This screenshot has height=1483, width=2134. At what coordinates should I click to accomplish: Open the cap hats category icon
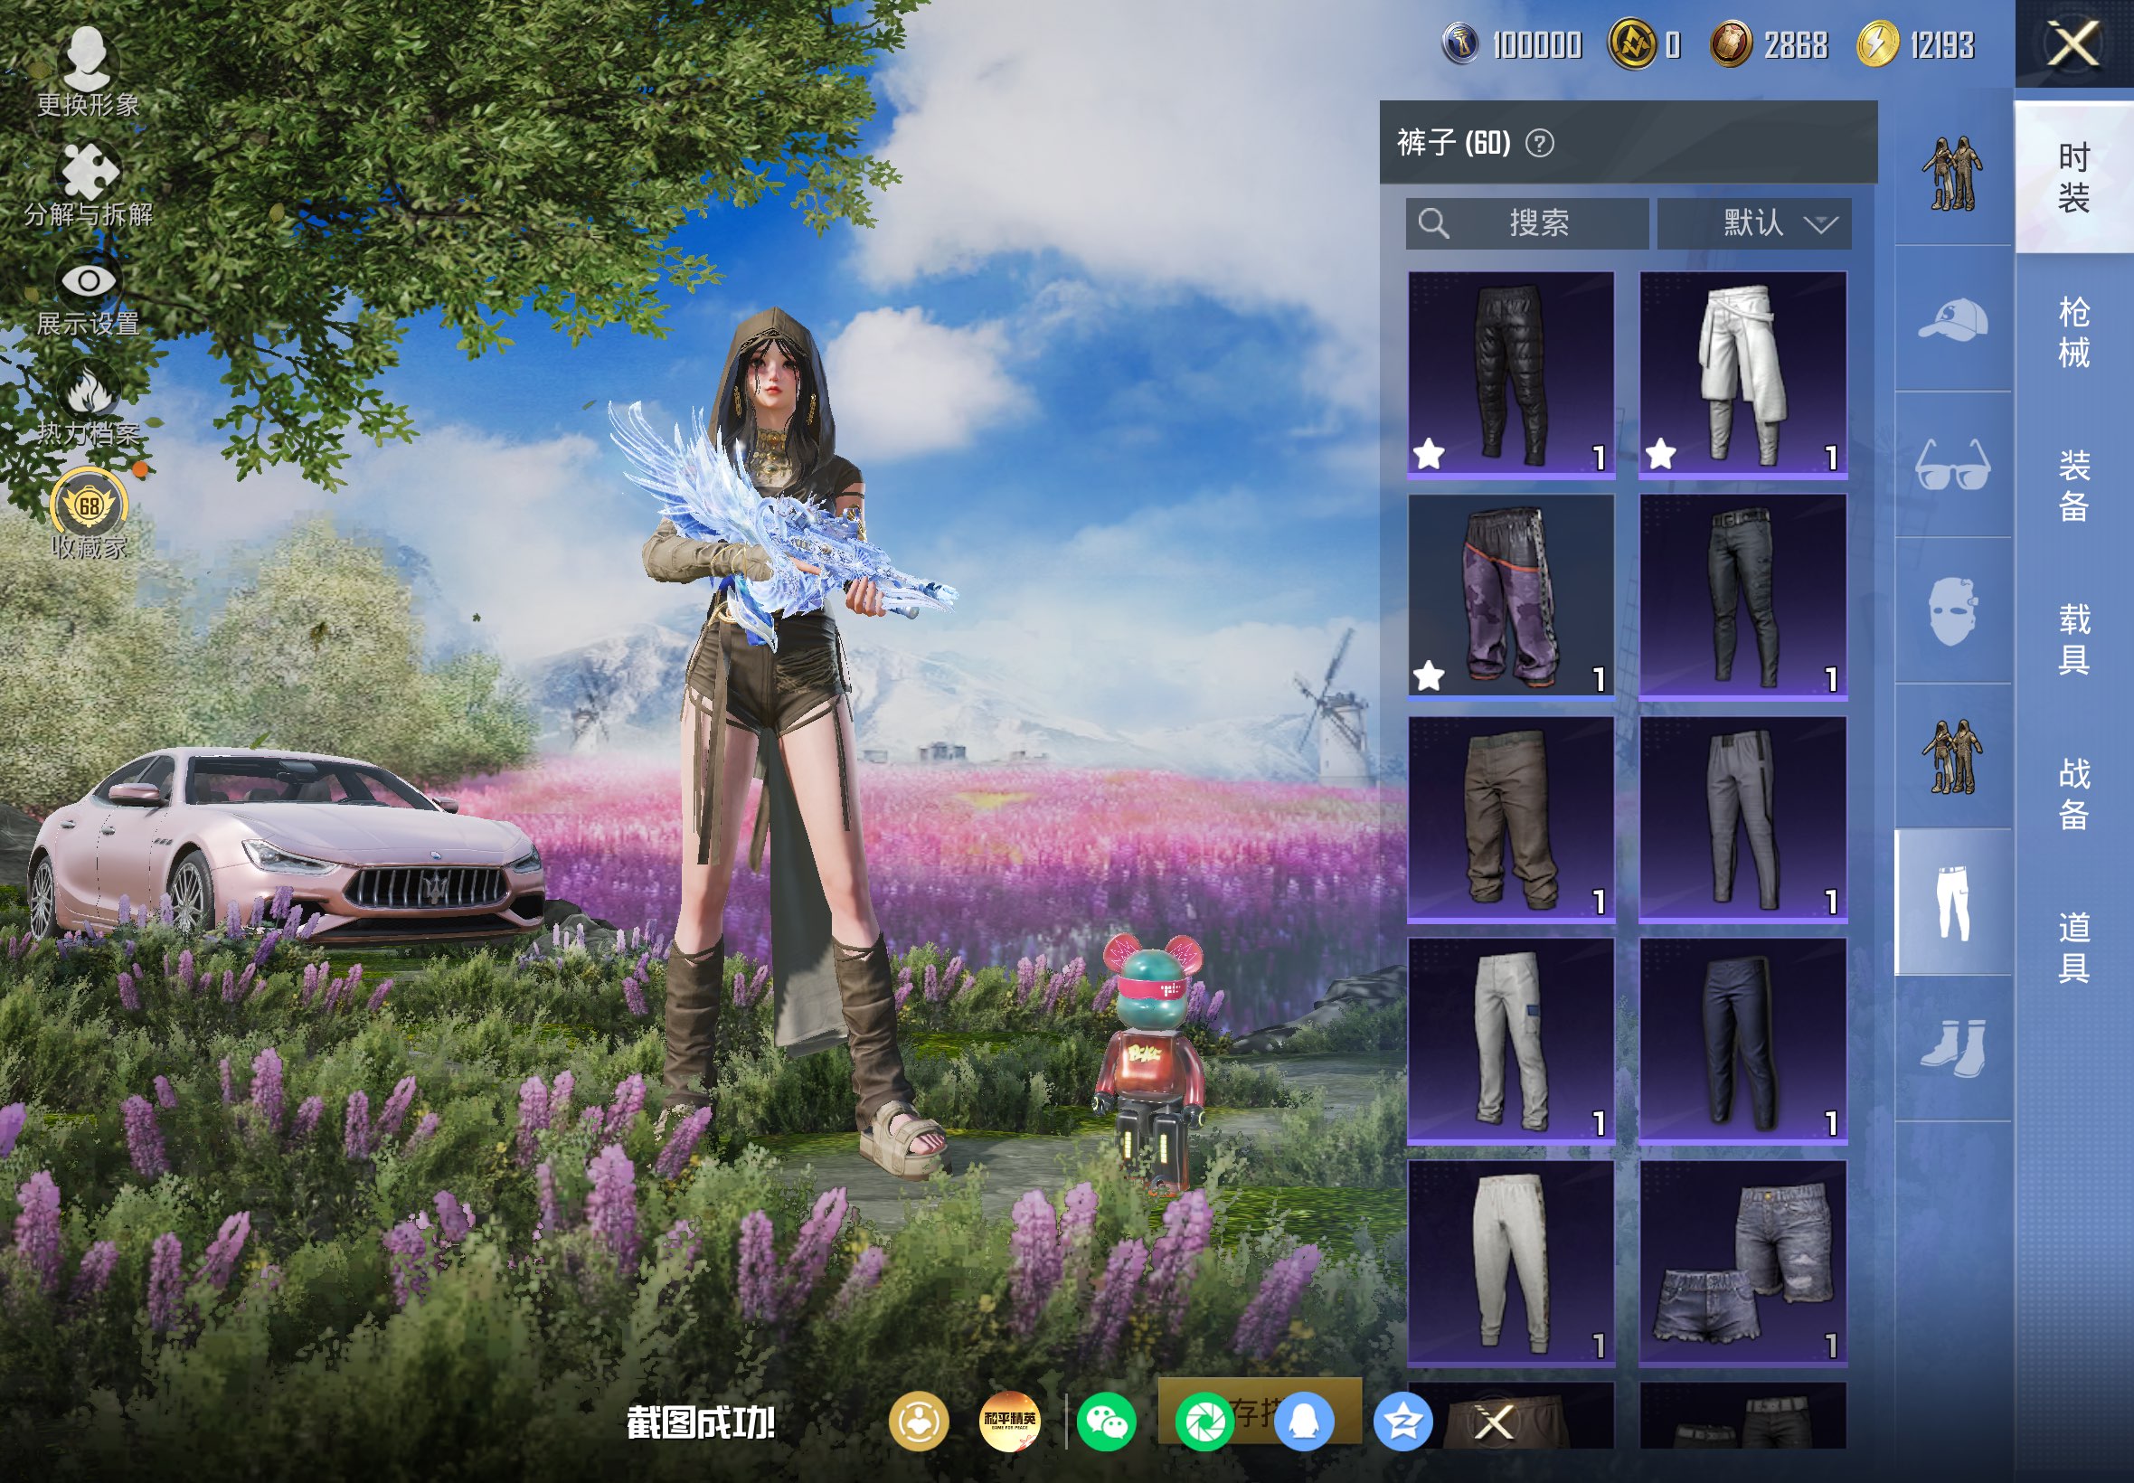1952,319
